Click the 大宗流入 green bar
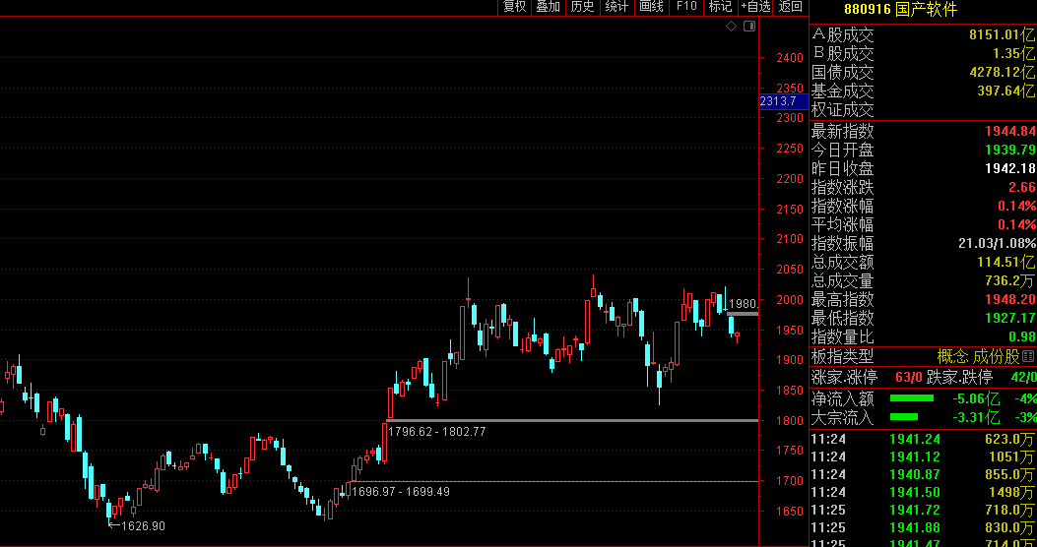 [x=904, y=417]
